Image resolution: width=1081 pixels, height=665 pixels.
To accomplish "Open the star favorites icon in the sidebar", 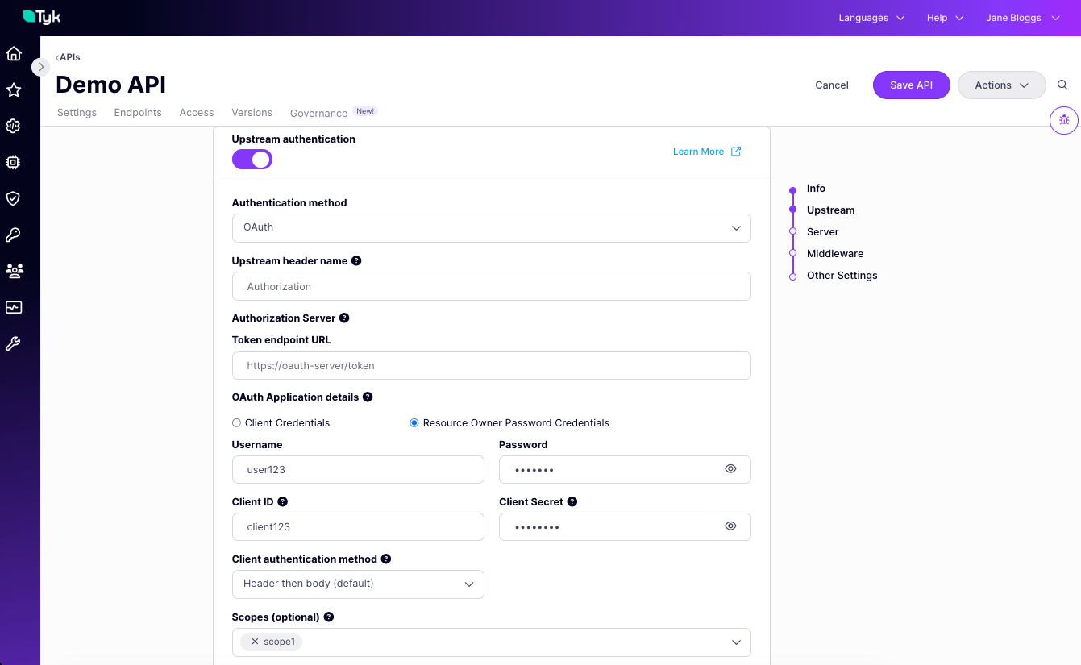I will click(14, 90).
